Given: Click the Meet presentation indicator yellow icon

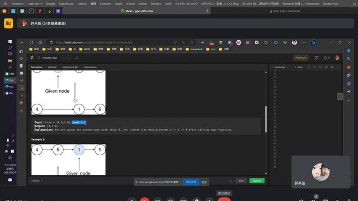Looking at the screenshot, I should pos(8,23).
